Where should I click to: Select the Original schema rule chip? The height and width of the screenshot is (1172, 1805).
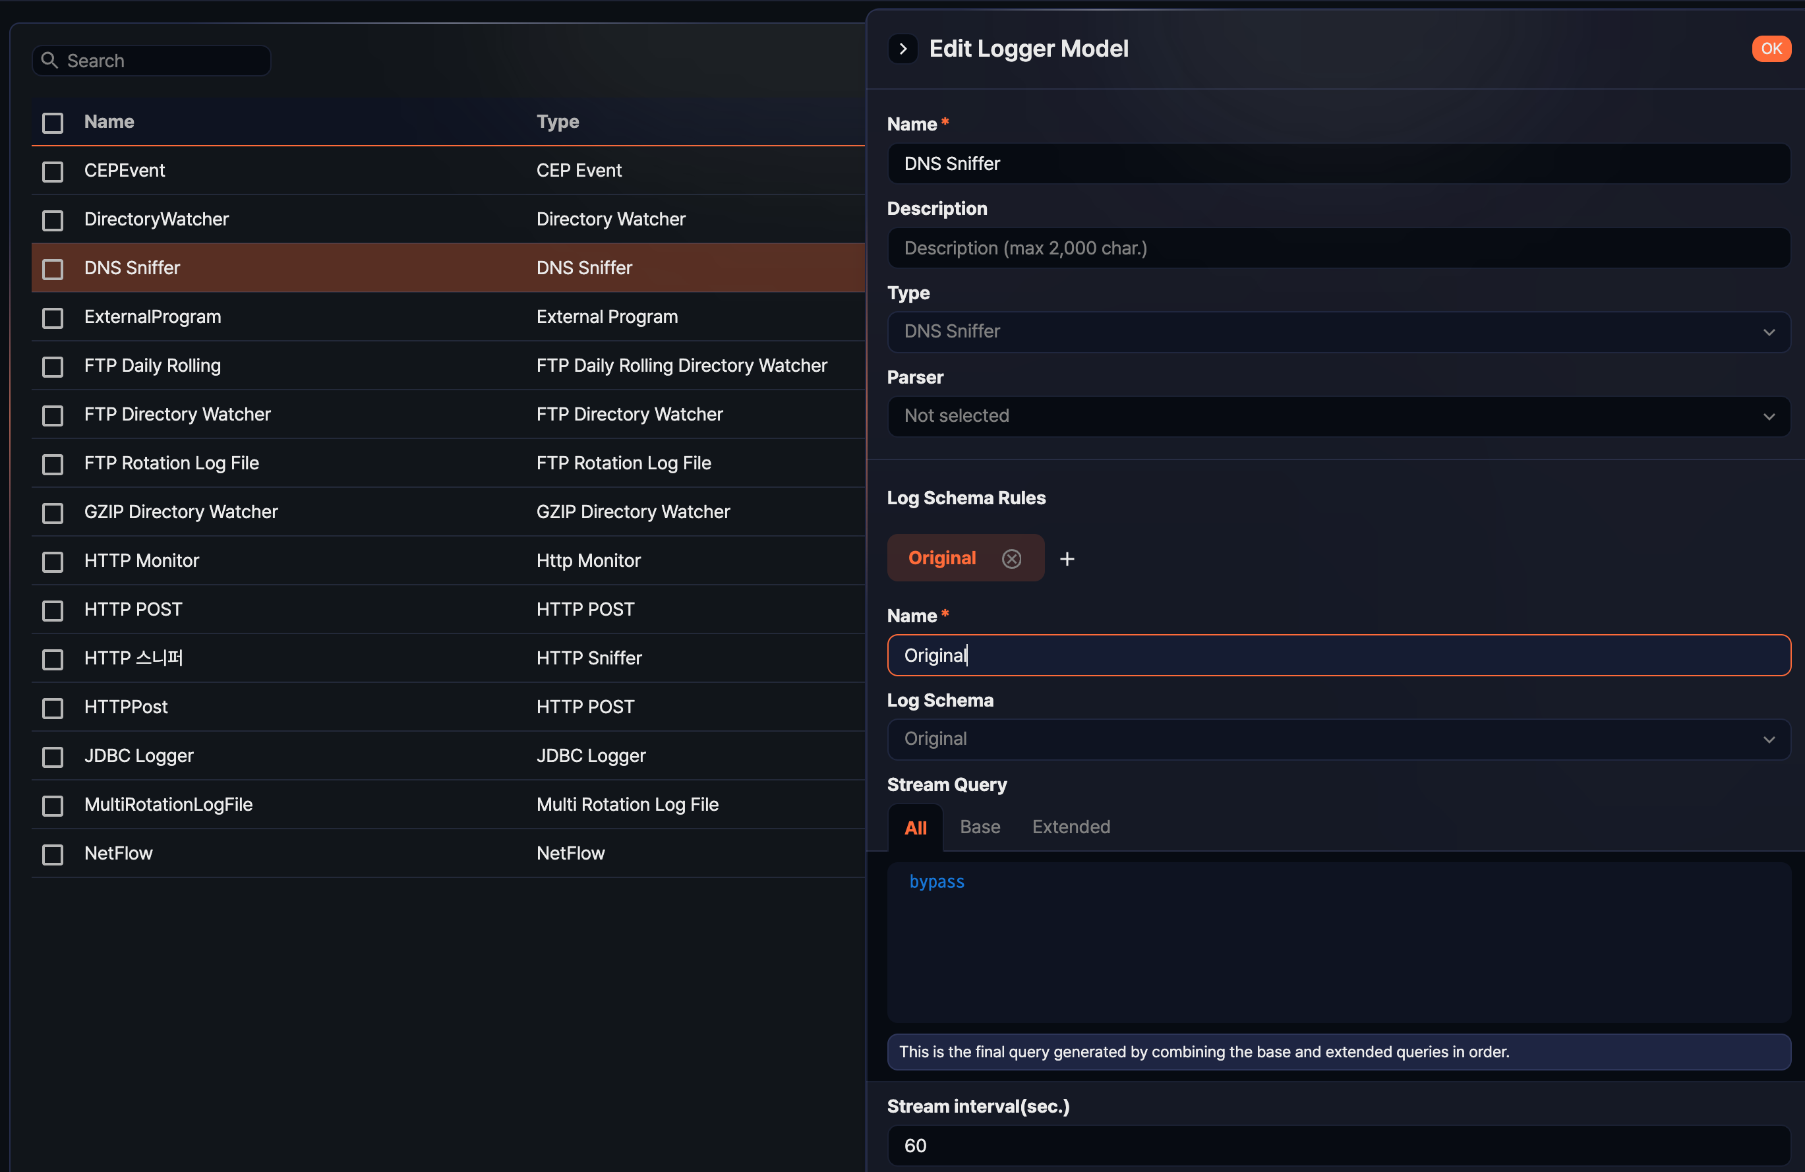(942, 557)
